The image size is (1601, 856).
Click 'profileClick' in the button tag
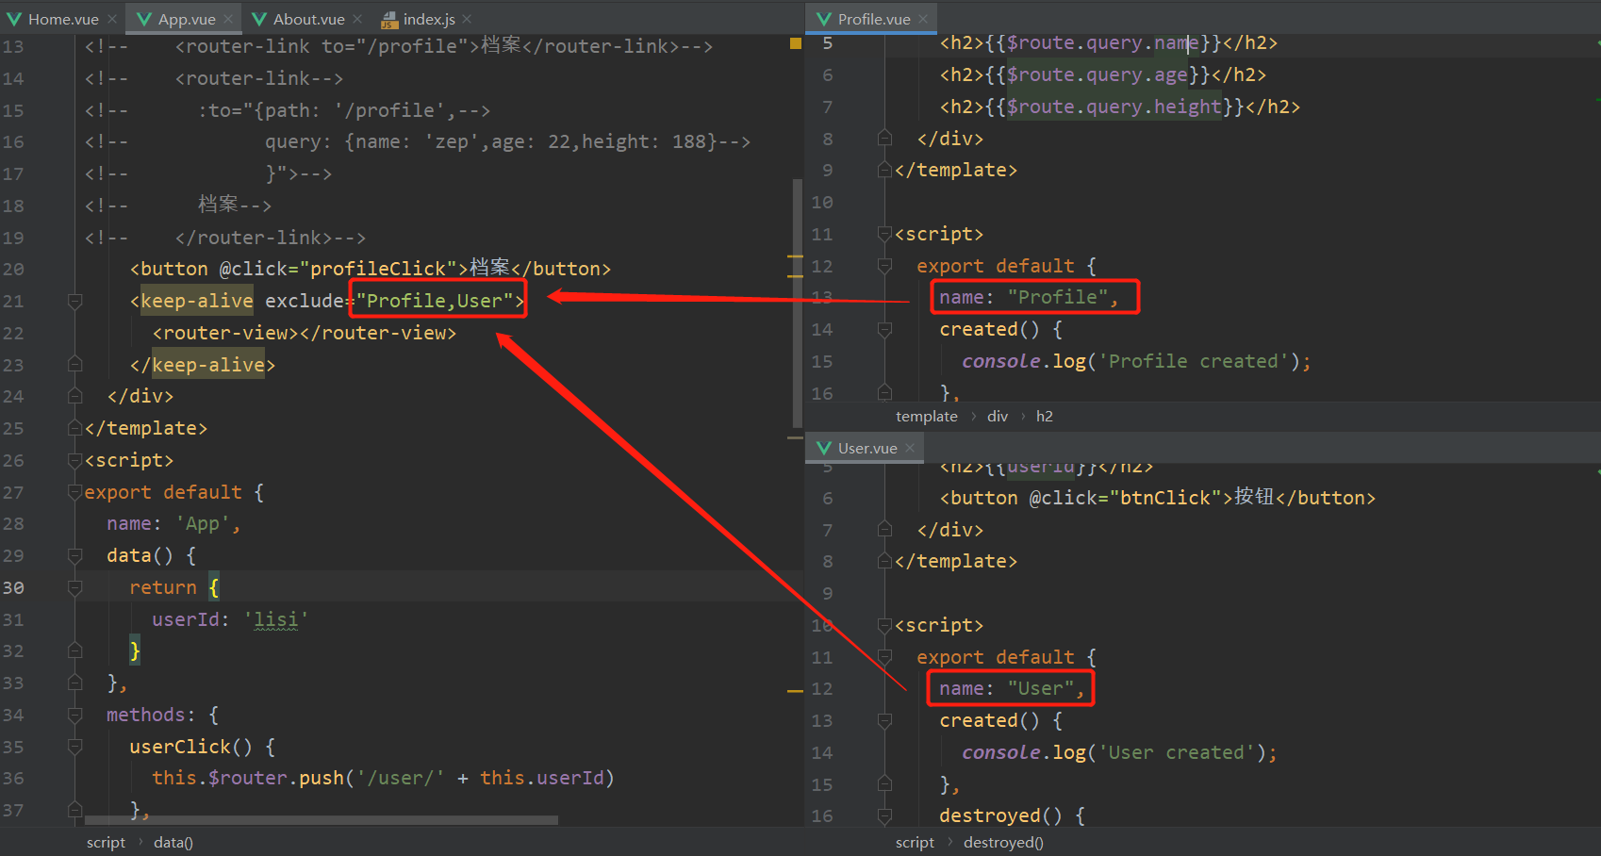point(378,270)
